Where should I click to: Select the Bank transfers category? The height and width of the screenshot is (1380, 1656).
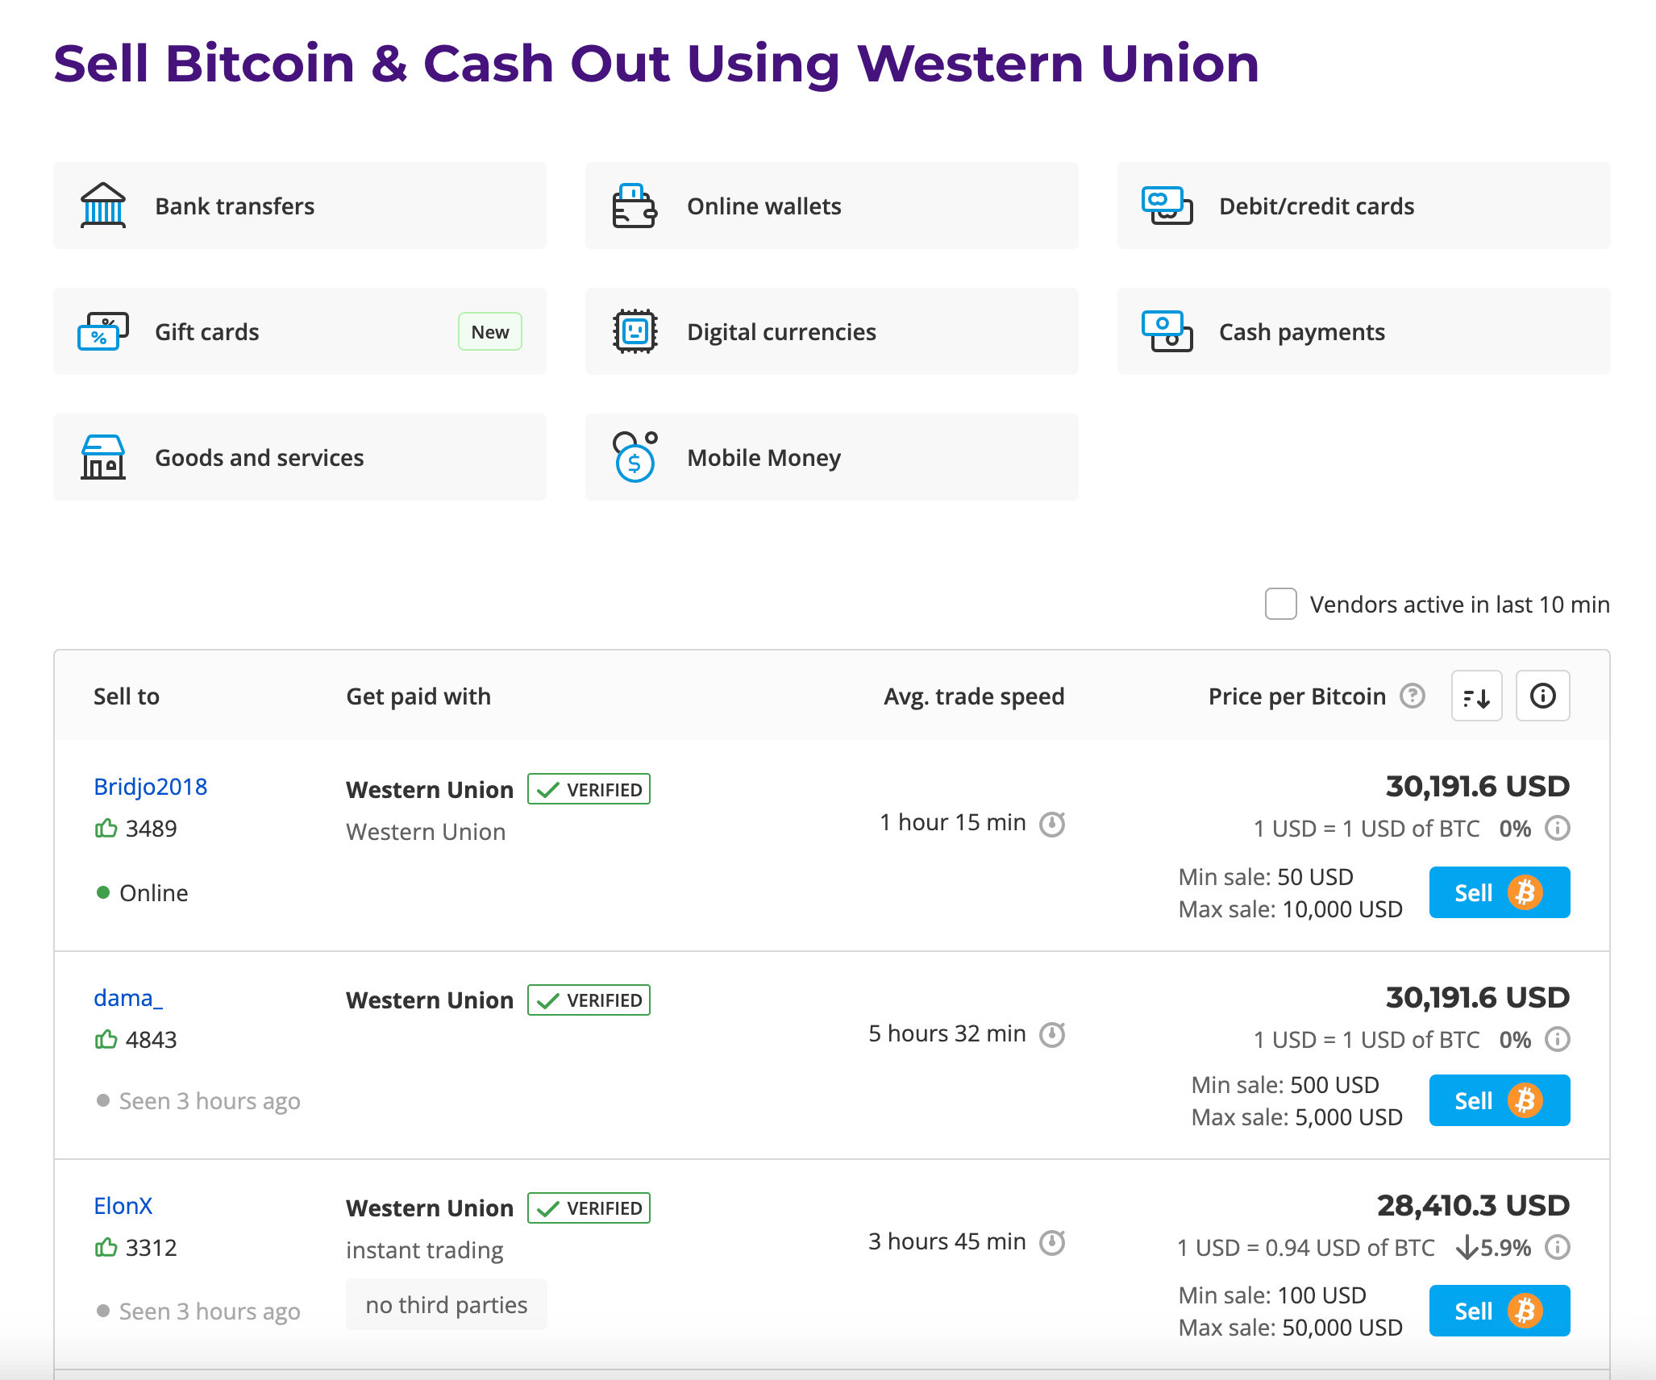click(300, 206)
